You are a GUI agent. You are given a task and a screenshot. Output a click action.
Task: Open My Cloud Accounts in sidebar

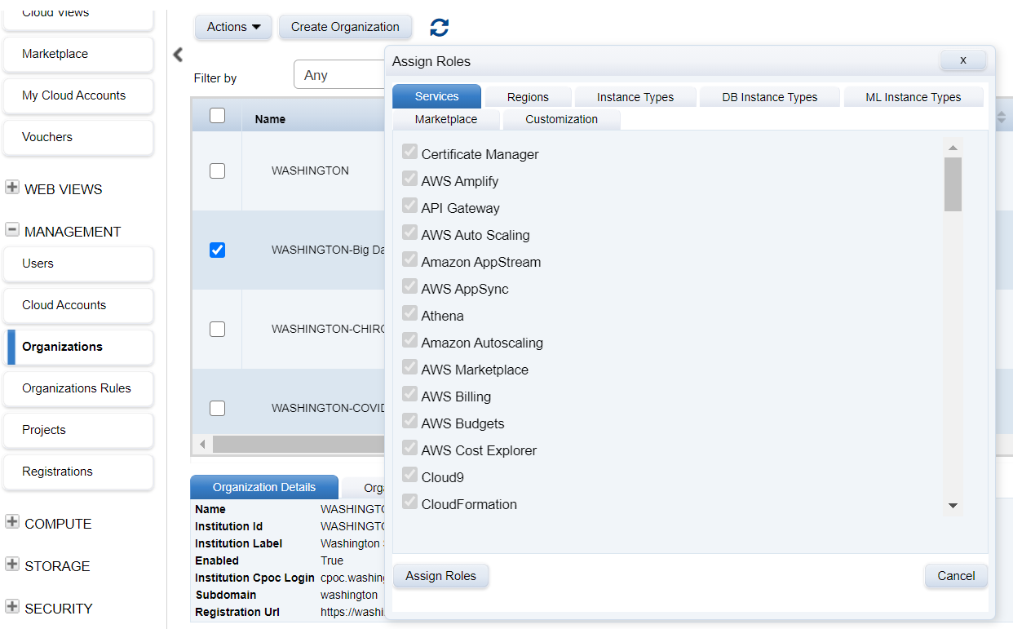tap(77, 95)
